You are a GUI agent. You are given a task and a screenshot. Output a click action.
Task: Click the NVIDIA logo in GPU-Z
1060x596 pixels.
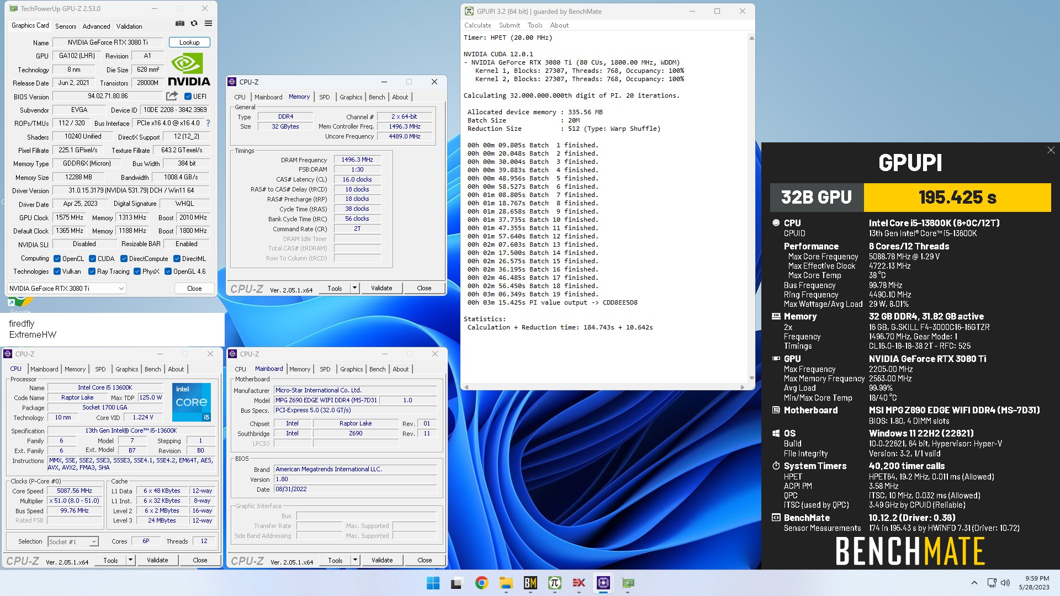click(x=189, y=70)
